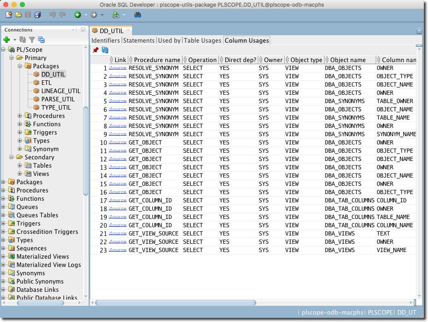The height and width of the screenshot is (322, 428).
Task: Open Source link in row 10
Action: (118, 142)
